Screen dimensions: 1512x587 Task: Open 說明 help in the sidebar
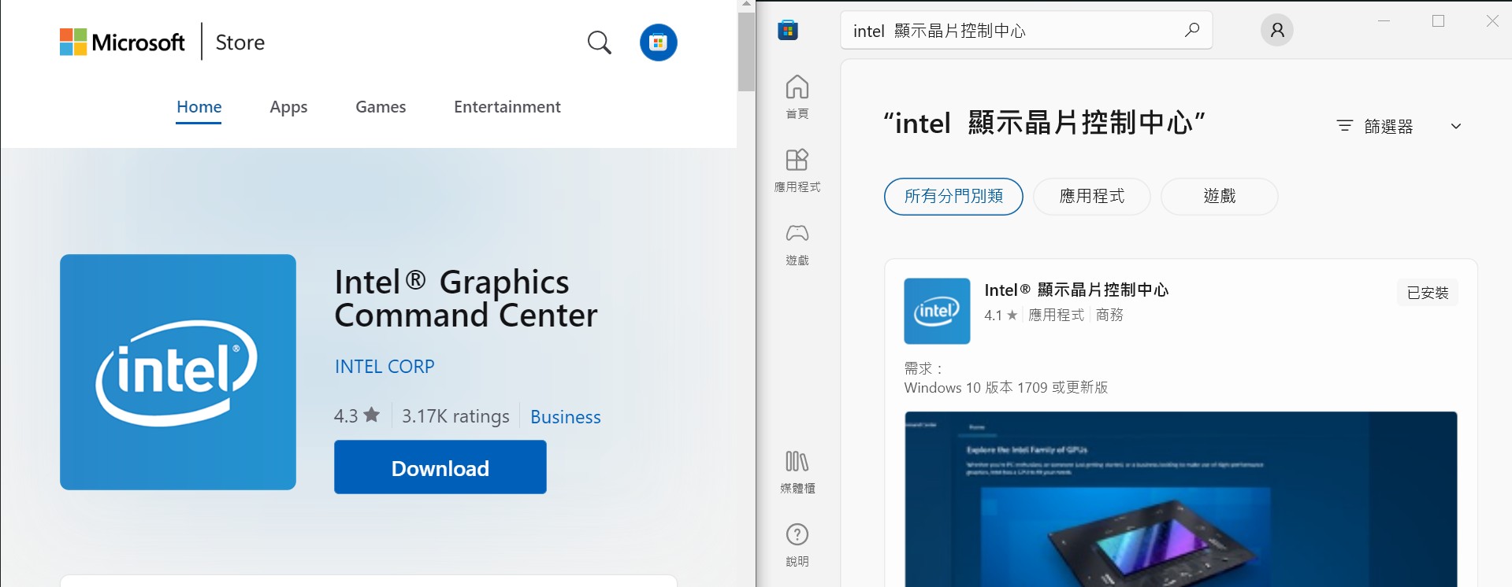(797, 545)
